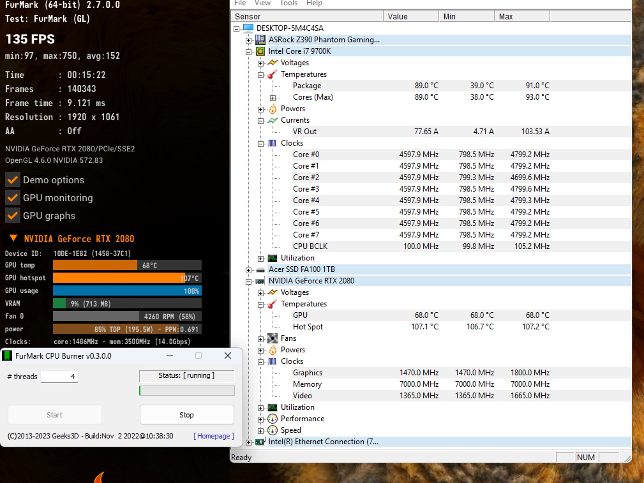
Task: Click the GPU Performance gauge icon
Action: coord(272,419)
